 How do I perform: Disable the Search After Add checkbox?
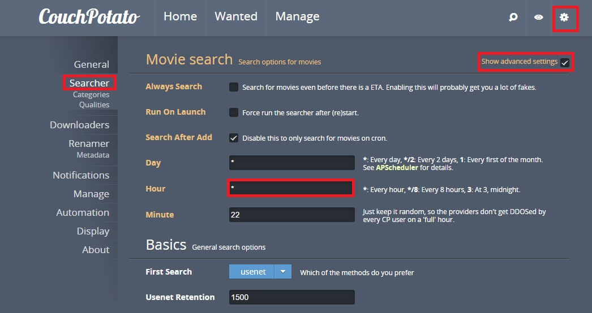[x=234, y=138]
